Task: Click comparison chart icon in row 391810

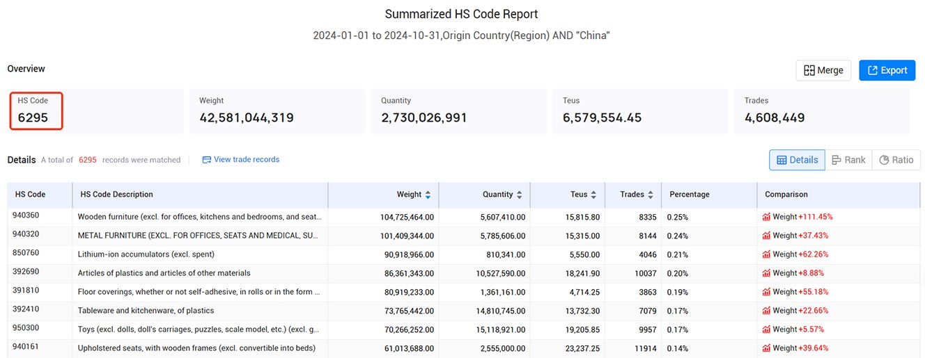Action: point(766,292)
